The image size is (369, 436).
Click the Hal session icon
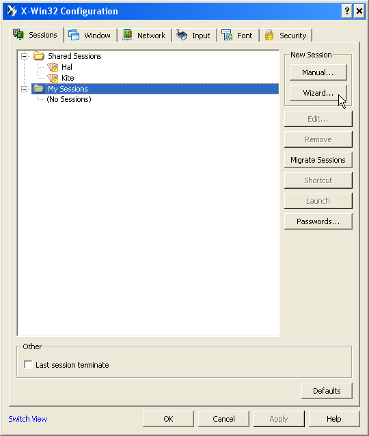[53, 67]
